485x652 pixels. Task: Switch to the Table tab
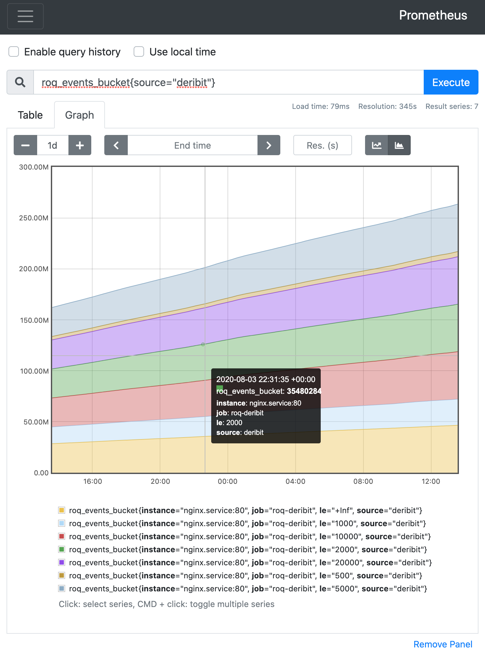30,115
